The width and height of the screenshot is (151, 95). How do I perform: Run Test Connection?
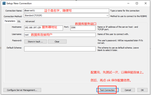(x=107, y=90)
